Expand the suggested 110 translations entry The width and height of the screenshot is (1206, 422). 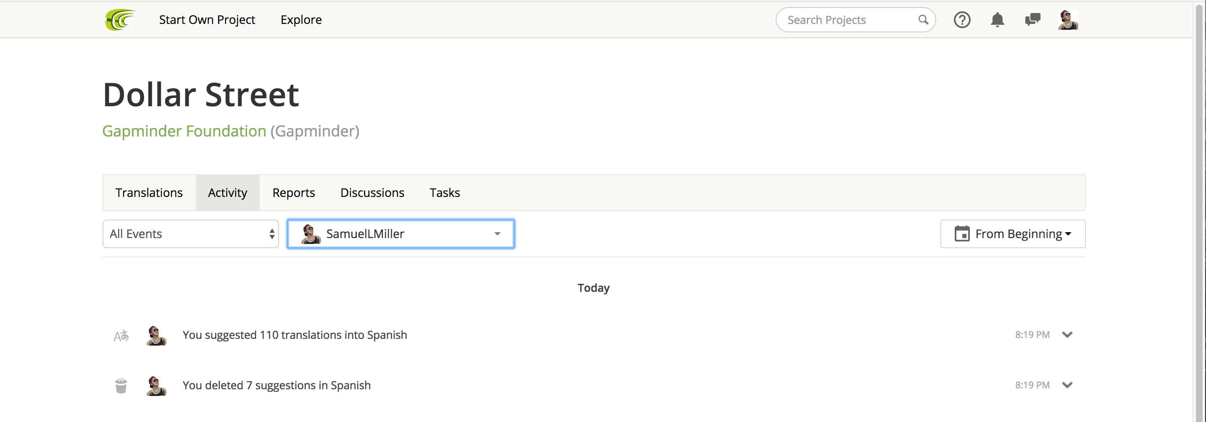pyautogui.click(x=1067, y=335)
